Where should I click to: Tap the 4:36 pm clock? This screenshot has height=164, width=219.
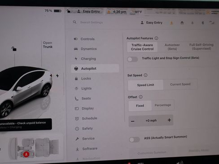(119, 12)
